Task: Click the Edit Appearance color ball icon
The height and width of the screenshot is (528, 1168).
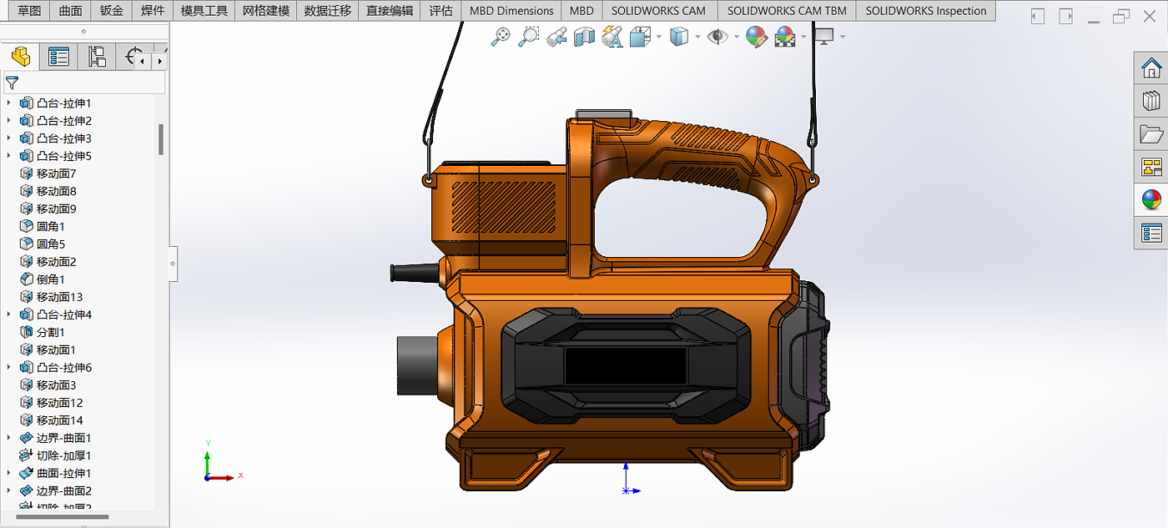Action: tap(756, 37)
